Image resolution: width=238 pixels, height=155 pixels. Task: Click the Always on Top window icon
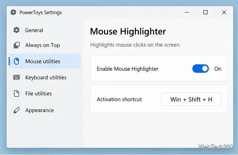coord(17,45)
